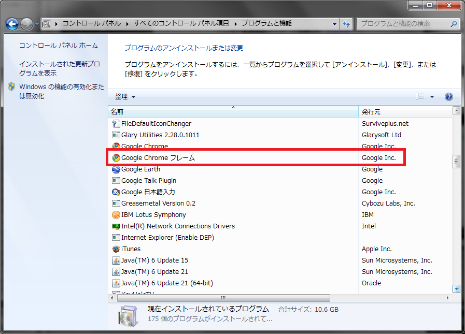Select Java(TM) 6 Update 21 (64-bit) icon
This screenshot has height=334, width=465.
coord(116,283)
